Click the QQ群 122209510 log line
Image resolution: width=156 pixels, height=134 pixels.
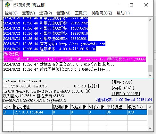45,33
